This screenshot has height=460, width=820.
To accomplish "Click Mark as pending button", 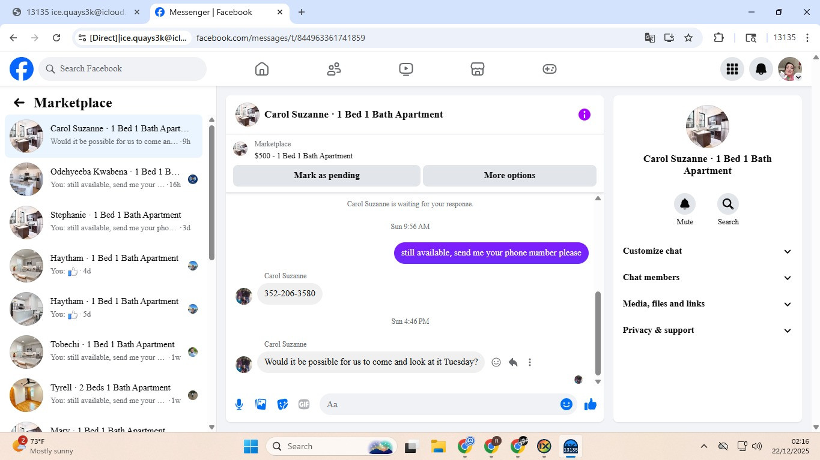I will pos(327,176).
